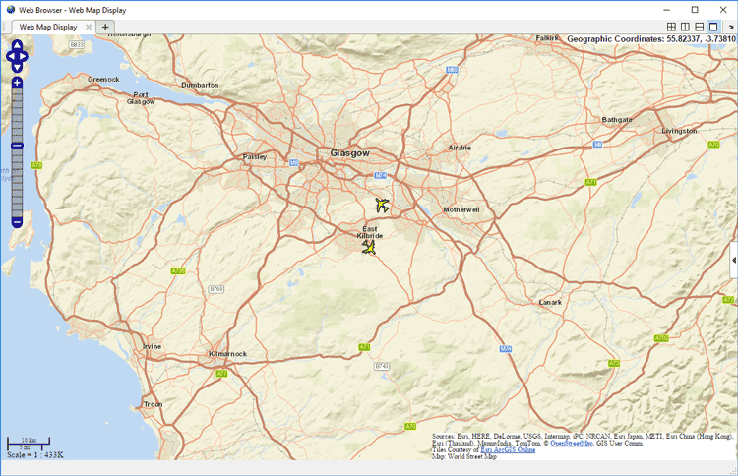The width and height of the screenshot is (738, 476).
Task: Expand the collapsed side panel arrow
Action: click(734, 260)
